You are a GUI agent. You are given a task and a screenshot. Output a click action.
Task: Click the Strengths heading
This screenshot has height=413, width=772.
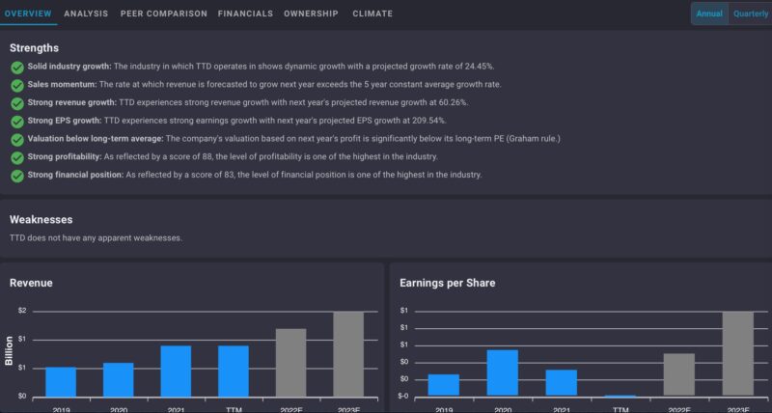(34, 47)
